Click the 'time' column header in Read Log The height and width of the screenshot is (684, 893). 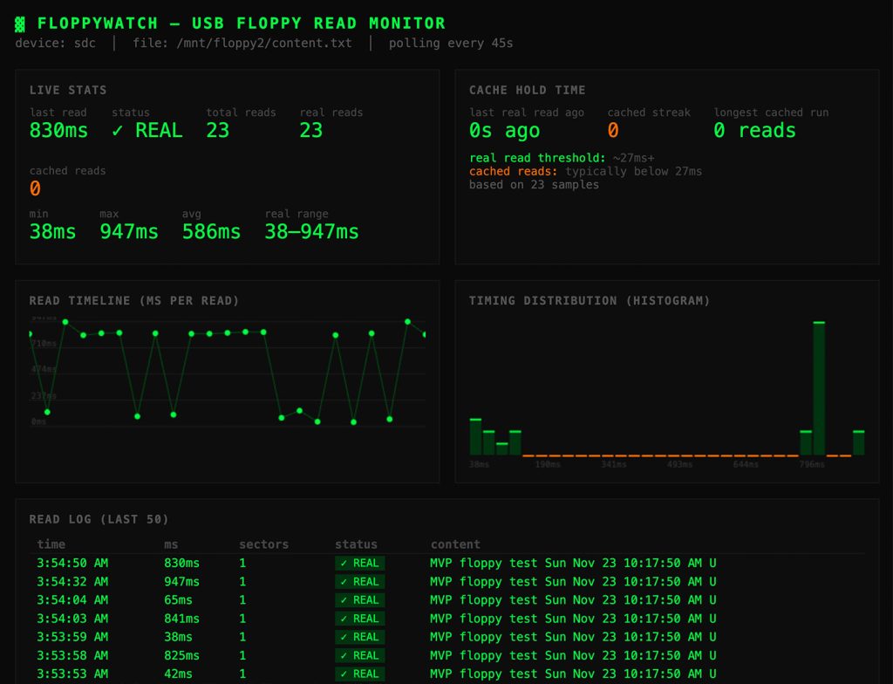coord(51,544)
